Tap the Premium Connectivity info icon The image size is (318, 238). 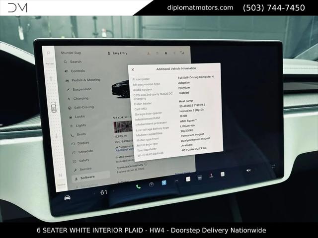click(x=146, y=164)
